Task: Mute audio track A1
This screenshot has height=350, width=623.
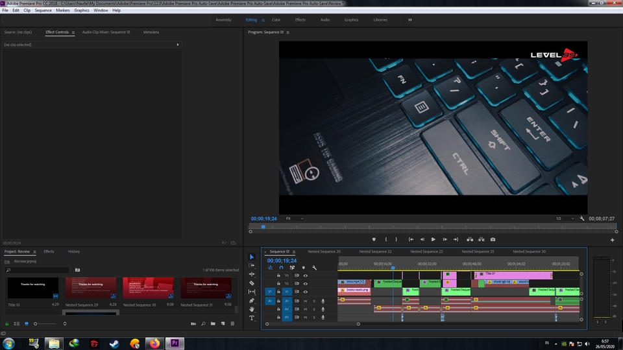Action: pos(306,301)
